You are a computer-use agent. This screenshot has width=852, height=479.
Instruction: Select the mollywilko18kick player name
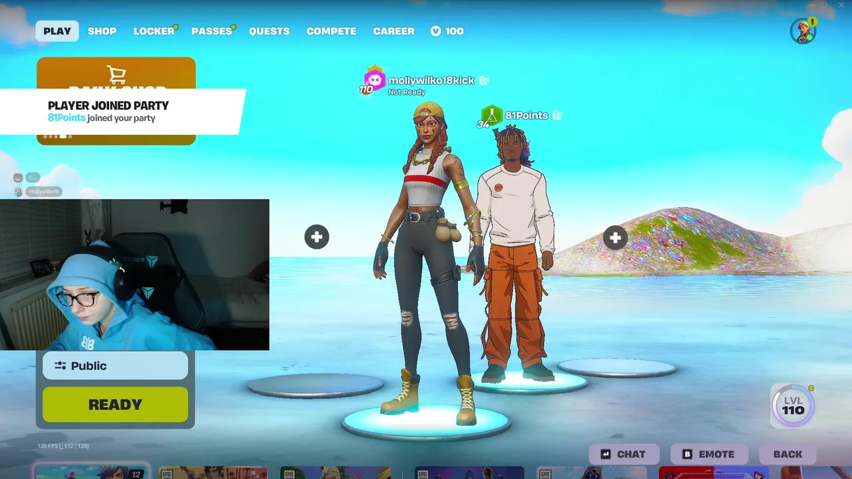(431, 80)
